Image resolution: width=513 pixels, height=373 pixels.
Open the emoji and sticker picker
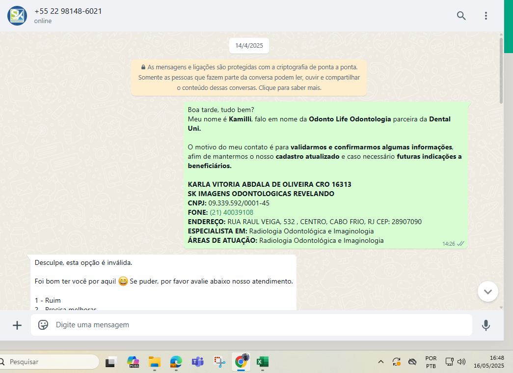tap(43, 325)
